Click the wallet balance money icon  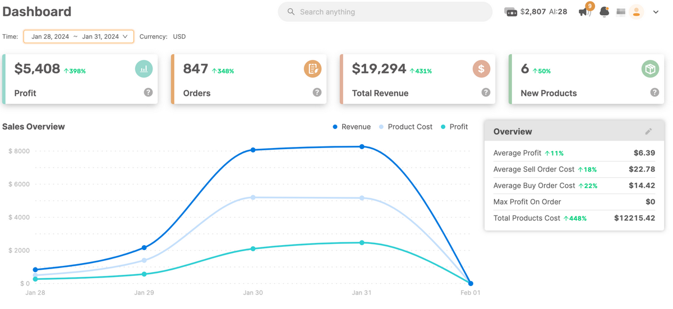[x=510, y=12]
